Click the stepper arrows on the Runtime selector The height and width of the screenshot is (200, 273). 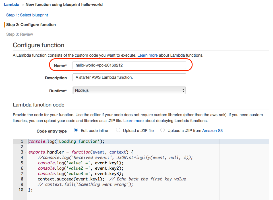click(x=183, y=91)
